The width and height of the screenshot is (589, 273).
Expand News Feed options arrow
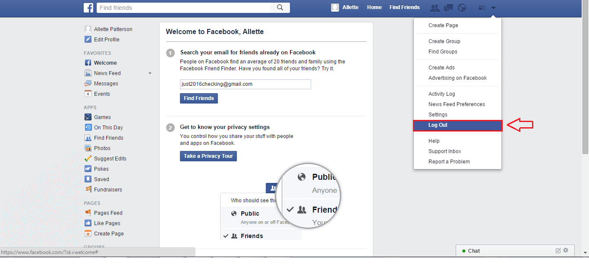coord(150,73)
